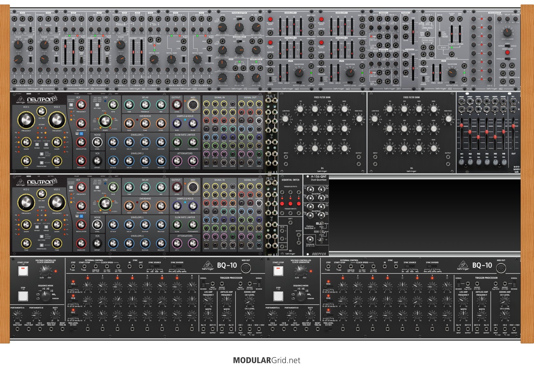Click CH 1 LEVEL knob on right BQ-10
The image size is (534, 367).
tap(505, 302)
